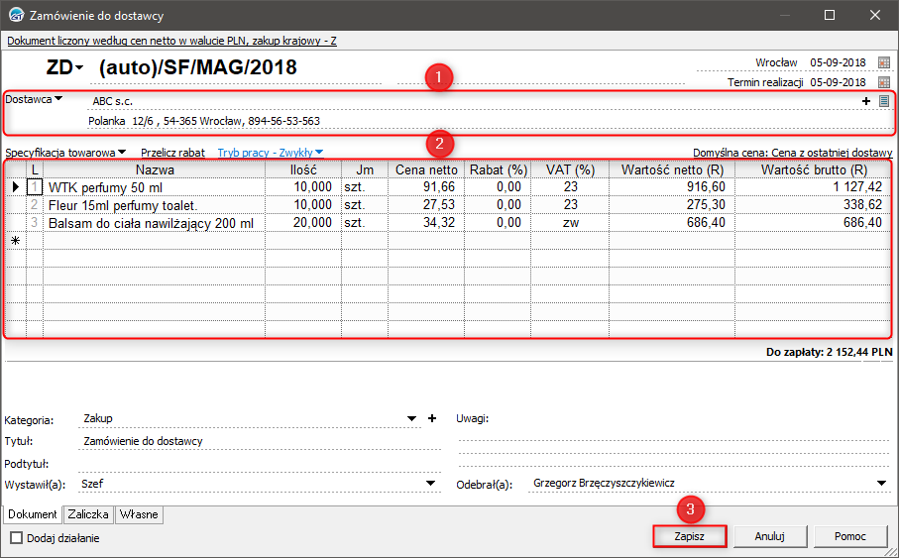Click the supplier name ABC s.c.
899x558 pixels.
112,101
